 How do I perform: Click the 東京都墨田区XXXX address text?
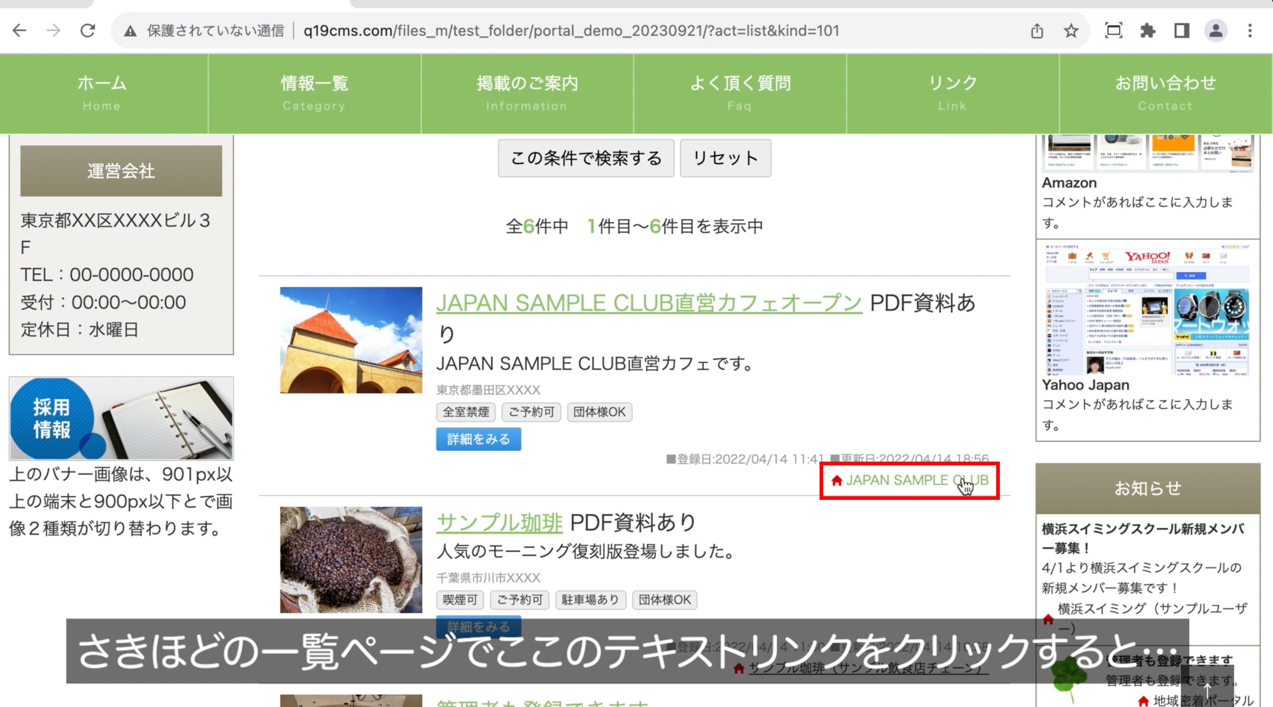coord(488,390)
